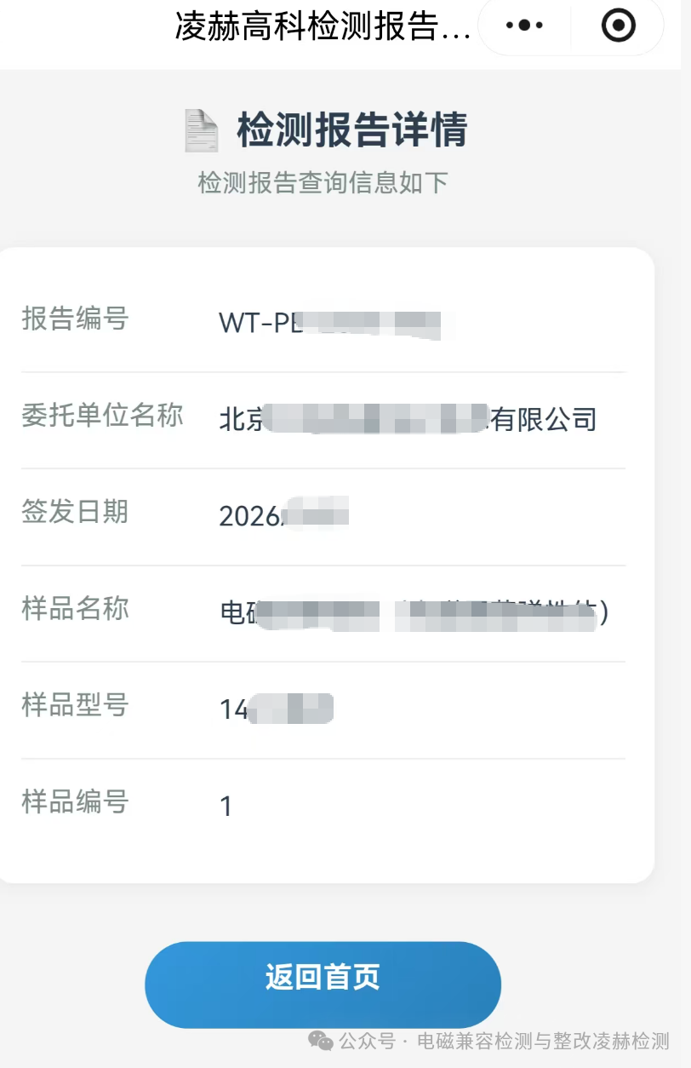Tap the WeChat logo in the watermark

(321, 1041)
